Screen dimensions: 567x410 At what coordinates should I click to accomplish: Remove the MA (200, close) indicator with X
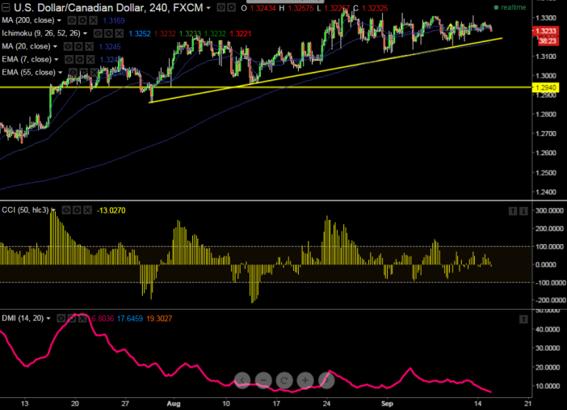[x=94, y=20]
